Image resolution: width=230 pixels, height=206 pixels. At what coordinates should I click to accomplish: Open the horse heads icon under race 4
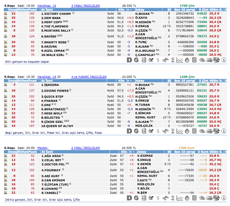coord(202,60)
